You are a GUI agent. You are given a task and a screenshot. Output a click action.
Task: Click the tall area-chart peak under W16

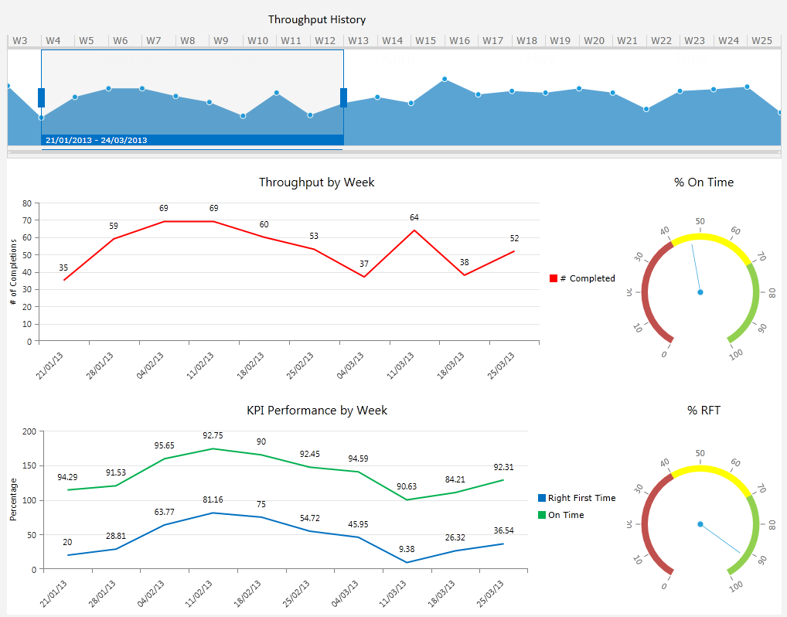click(445, 79)
